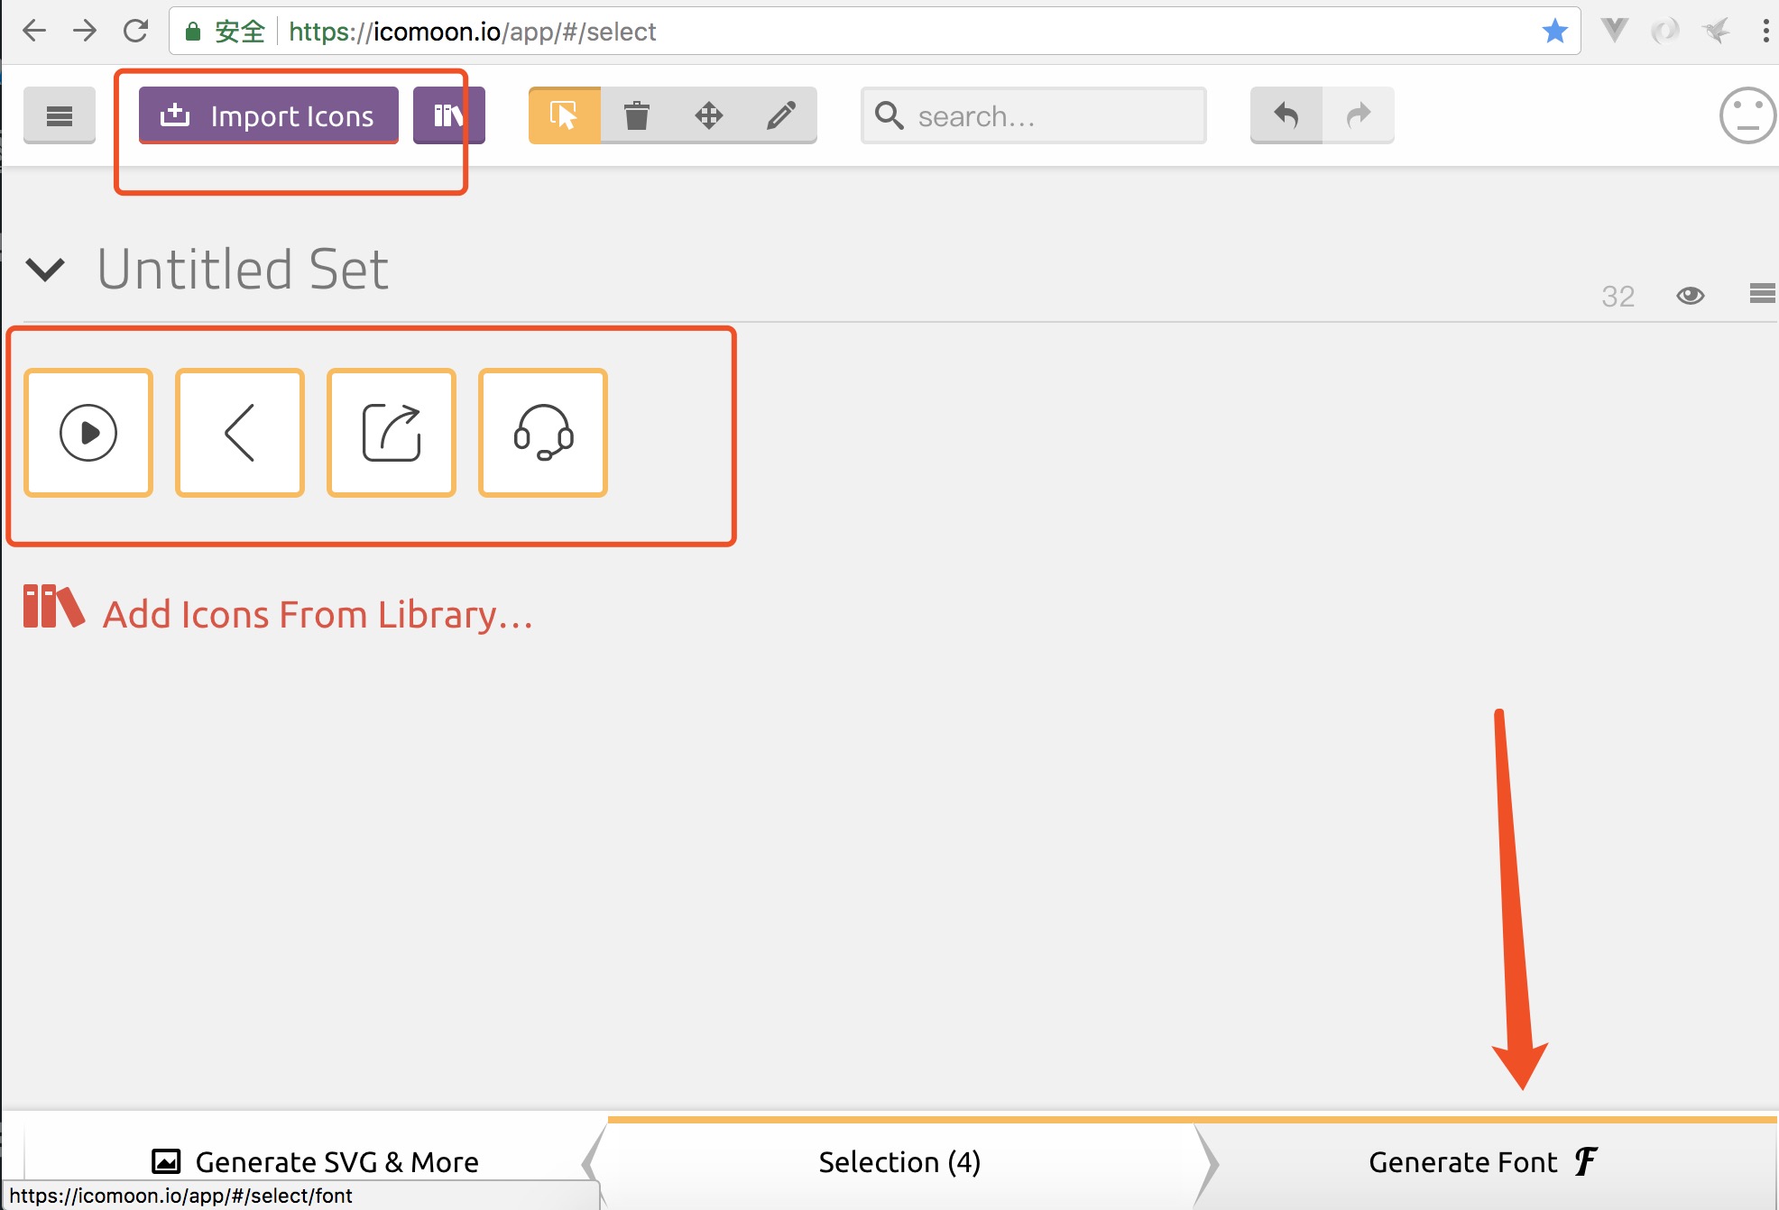Click the search magnifier icon
Viewport: 1779px width, 1210px height.
click(x=889, y=115)
